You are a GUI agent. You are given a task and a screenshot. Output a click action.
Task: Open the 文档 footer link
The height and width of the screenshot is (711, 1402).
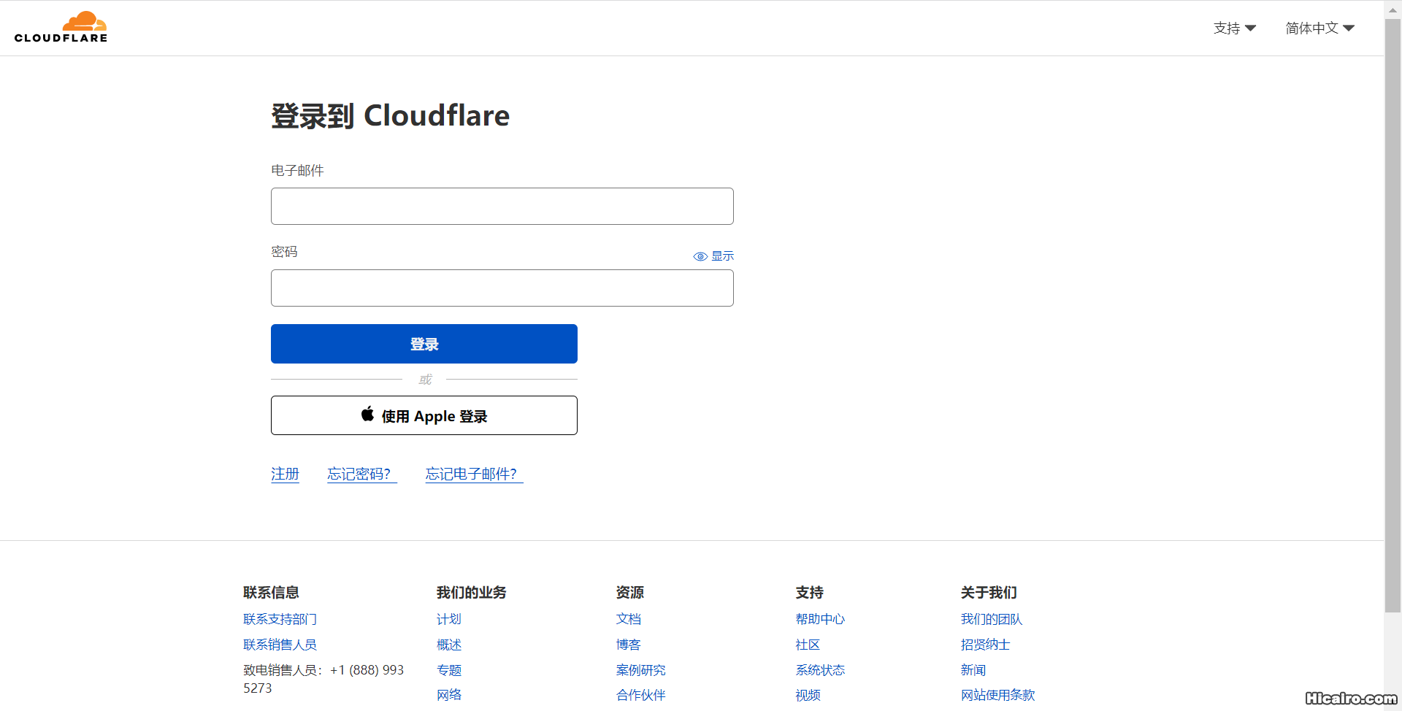[x=628, y=619]
